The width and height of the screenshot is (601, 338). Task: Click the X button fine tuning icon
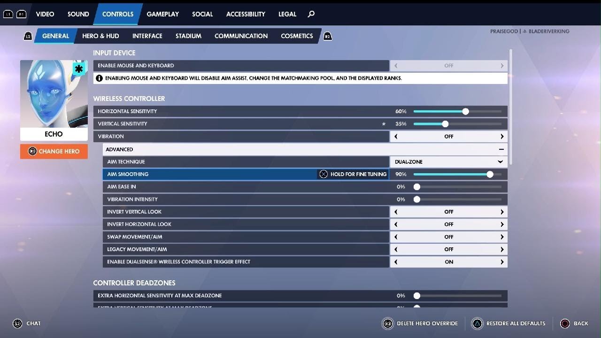[x=324, y=174]
